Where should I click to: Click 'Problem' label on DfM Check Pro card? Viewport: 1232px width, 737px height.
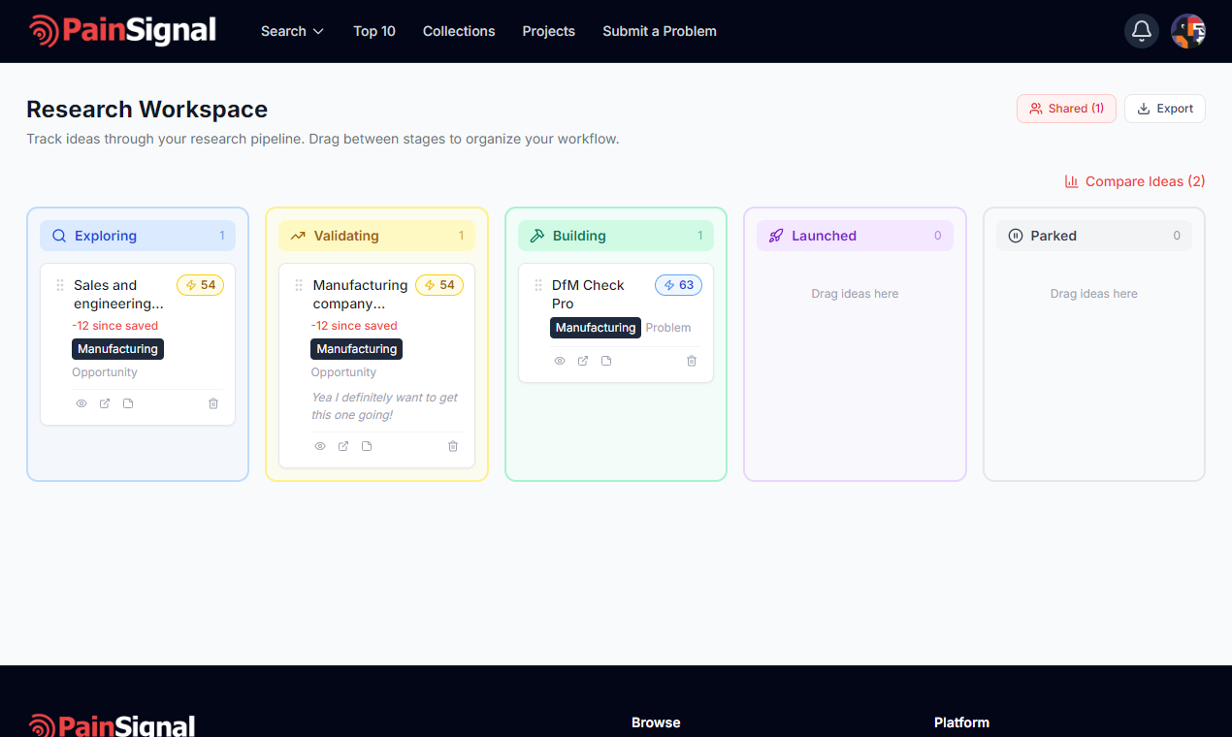(x=668, y=328)
